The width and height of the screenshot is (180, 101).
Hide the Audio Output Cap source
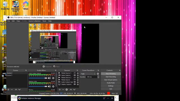click(x=75, y=82)
